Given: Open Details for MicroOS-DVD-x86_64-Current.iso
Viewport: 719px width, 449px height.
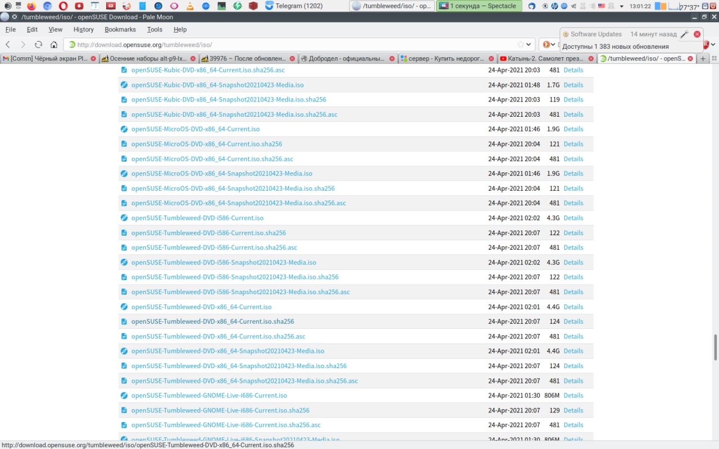Looking at the screenshot, I should tap(574, 129).
